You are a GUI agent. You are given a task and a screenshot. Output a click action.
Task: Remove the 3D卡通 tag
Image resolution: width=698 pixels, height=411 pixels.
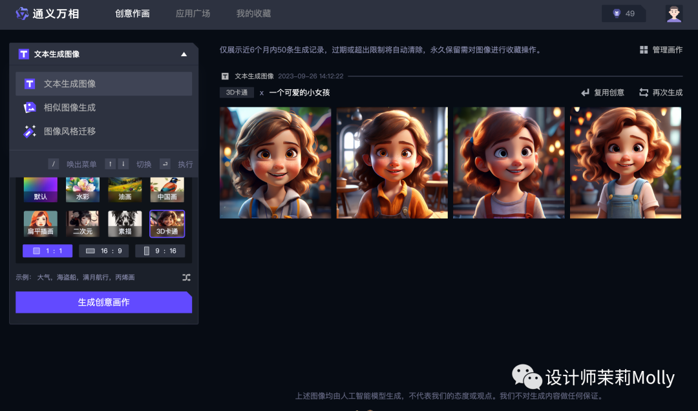pyautogui.click(x=261, y=92)
